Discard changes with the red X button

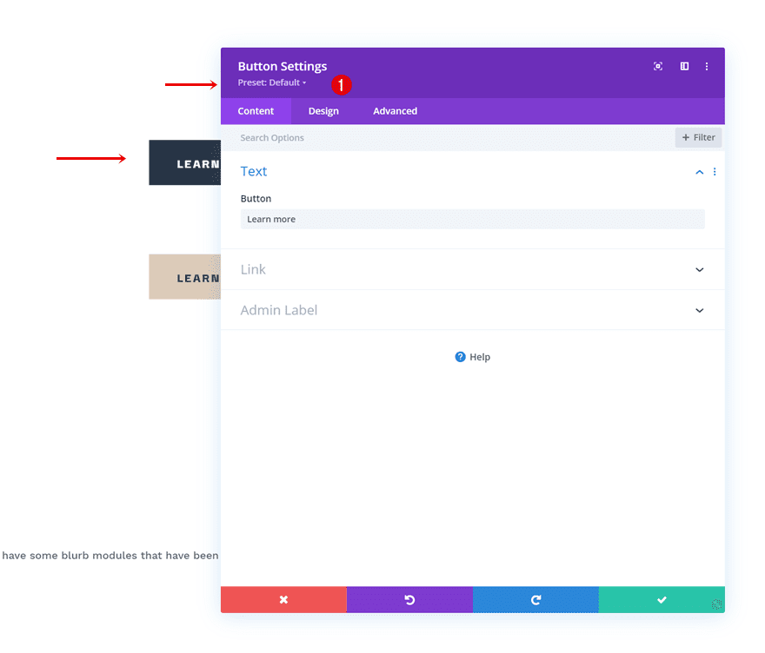tap(283, 599)
